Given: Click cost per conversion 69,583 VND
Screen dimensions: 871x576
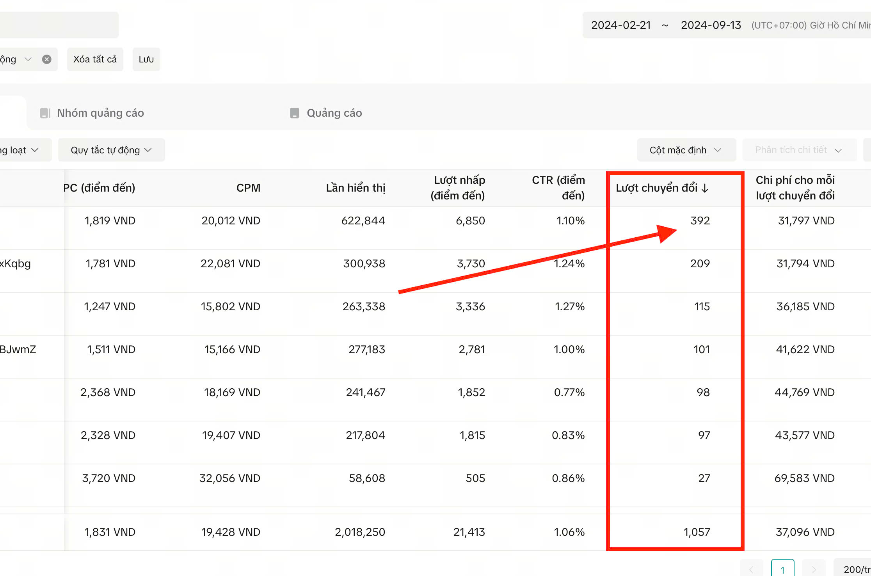Looking at the screenshot, I should pos(804,478).
